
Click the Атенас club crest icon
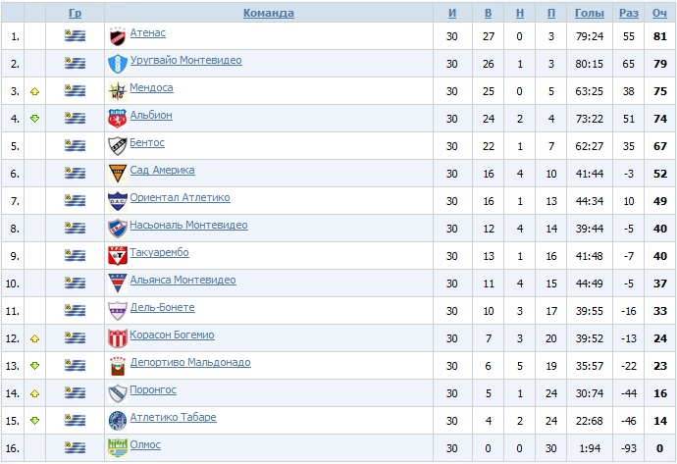tap(117, 36)
